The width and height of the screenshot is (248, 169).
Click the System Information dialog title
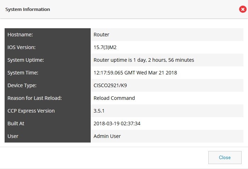pos(28,9)
